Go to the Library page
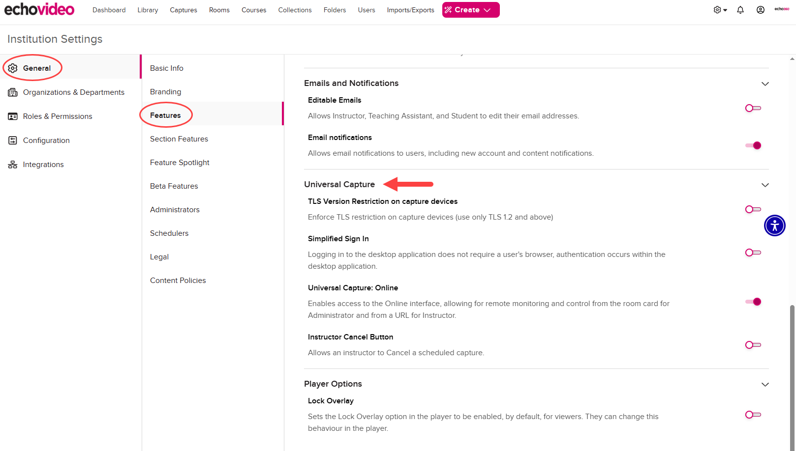This screenshot has width=796, height=451. tap(148, 10)
